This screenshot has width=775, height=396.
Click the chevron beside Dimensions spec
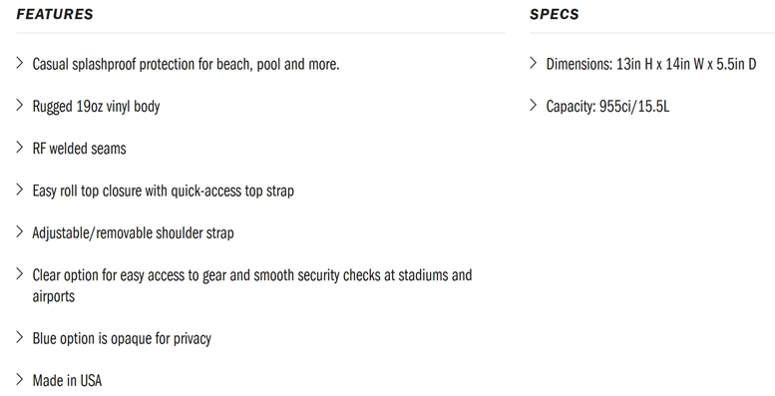(x=534, y=63)
